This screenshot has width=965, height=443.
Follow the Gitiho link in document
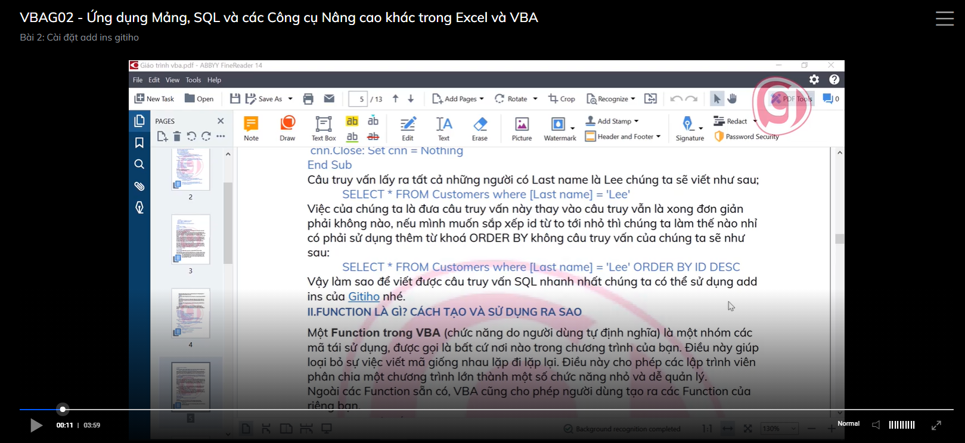click(x=364, y=296)
